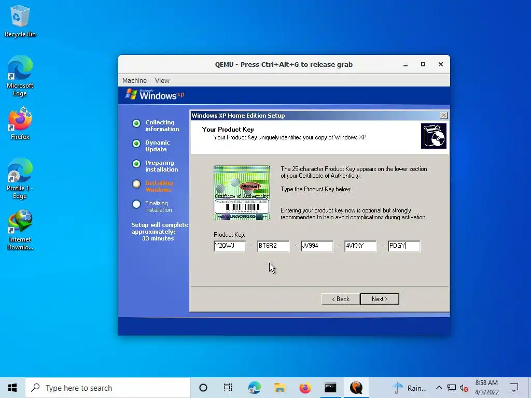Click 'Setup will complete approximately: 33 minutes' text
This screenshot has height=398, width=531.
pyautogui.click(x=160, y=232)
